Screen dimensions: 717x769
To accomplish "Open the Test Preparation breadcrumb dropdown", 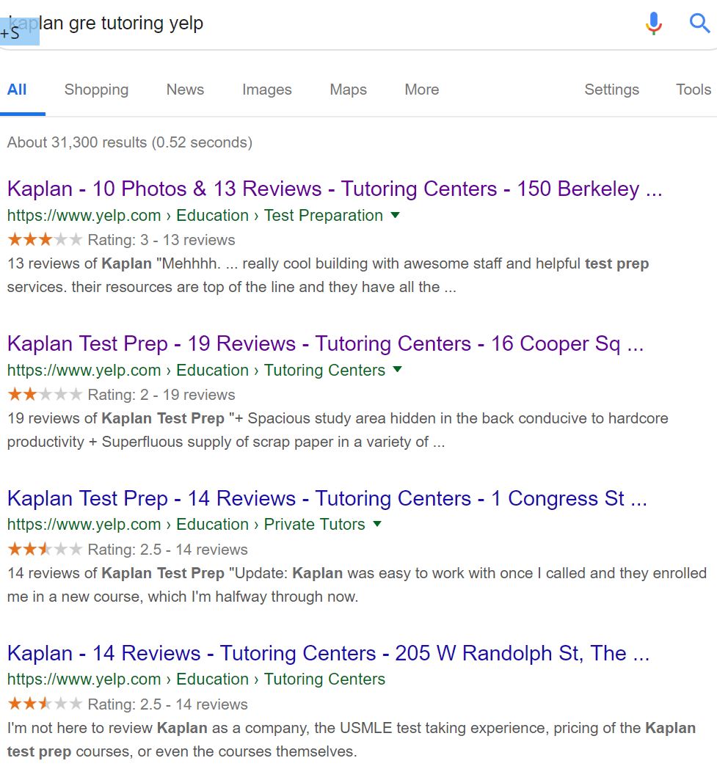I will coord(395,216).
